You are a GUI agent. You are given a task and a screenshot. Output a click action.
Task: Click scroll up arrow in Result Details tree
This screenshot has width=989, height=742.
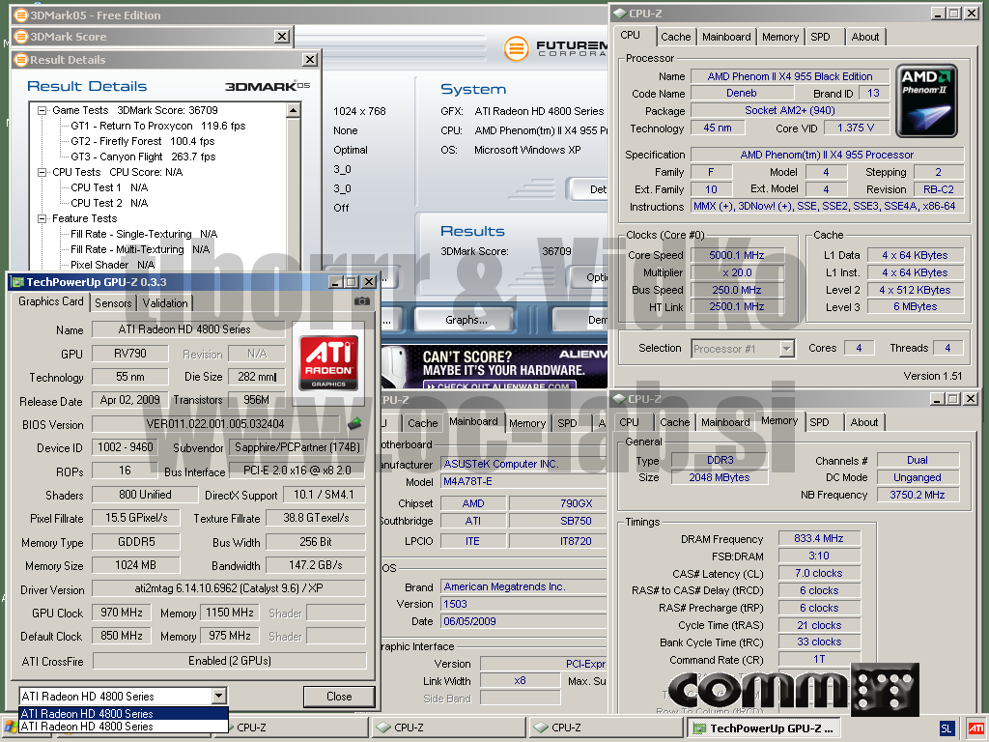[293, 111]
